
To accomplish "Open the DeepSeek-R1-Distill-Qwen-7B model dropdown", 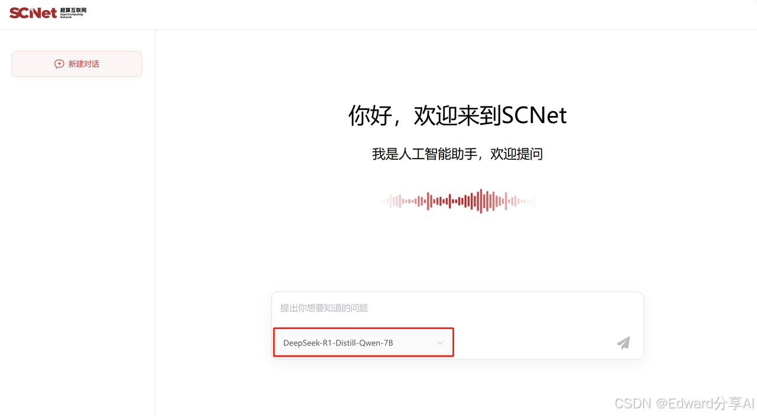I will pyautogui.click(x=363, y=343).
